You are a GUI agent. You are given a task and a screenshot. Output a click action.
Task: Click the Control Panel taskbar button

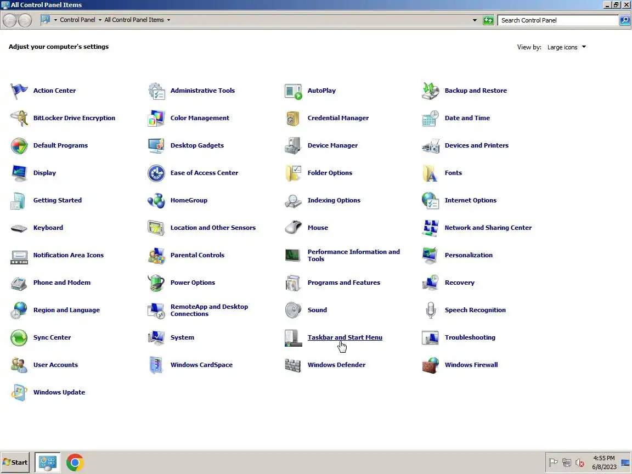[48, 462]
